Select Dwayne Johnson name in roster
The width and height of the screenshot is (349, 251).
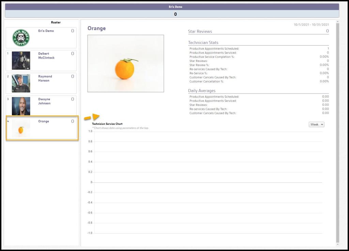click(44, 101)
